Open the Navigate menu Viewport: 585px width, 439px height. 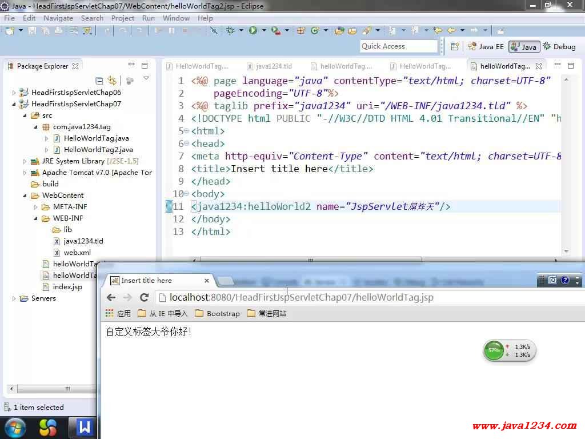[58, 18]
